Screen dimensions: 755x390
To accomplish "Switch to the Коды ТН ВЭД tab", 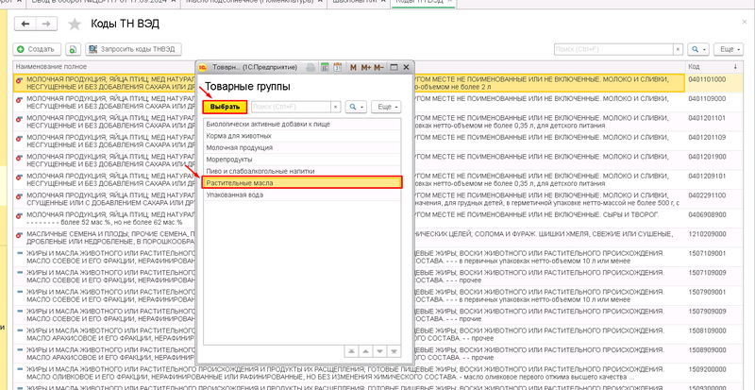I will (424, 2).
